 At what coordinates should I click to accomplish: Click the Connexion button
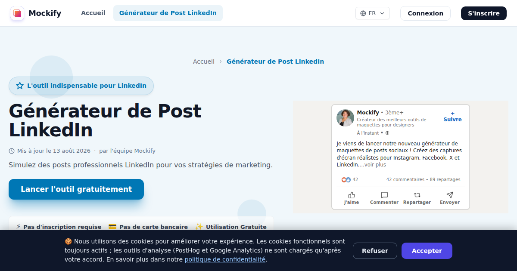pos(425,13)
